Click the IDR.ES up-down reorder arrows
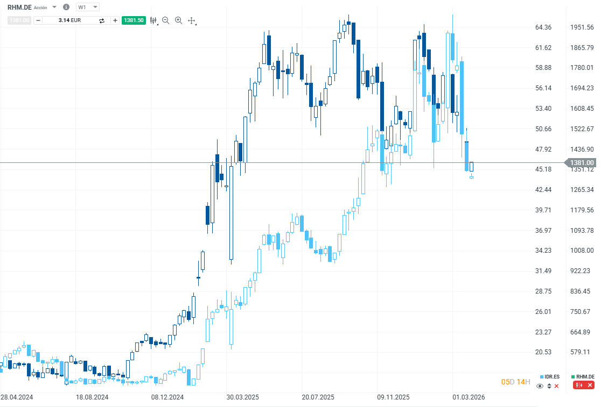 [549, 385]
